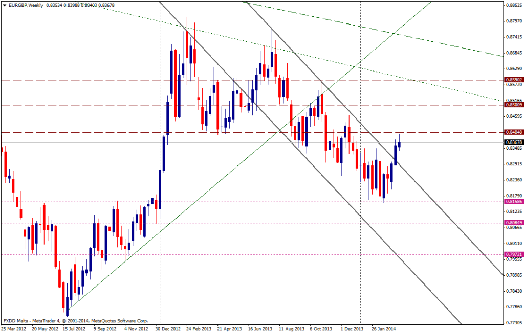
Task: Click the 15 Jul 2012 date label
Action: click(x=75, y=329)
